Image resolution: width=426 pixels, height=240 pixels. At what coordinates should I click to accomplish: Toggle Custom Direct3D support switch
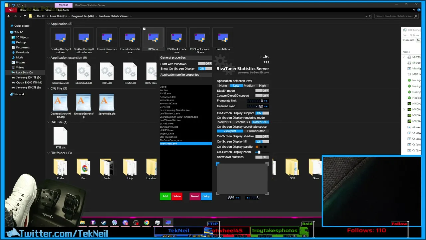pyautogui.click(x=262, y=96)
